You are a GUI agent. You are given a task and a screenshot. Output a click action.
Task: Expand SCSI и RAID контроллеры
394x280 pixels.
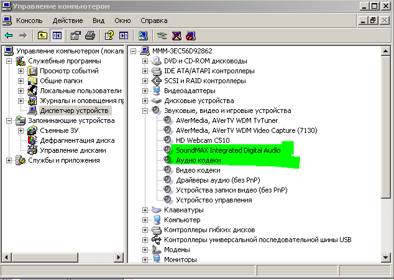[145, 81]
